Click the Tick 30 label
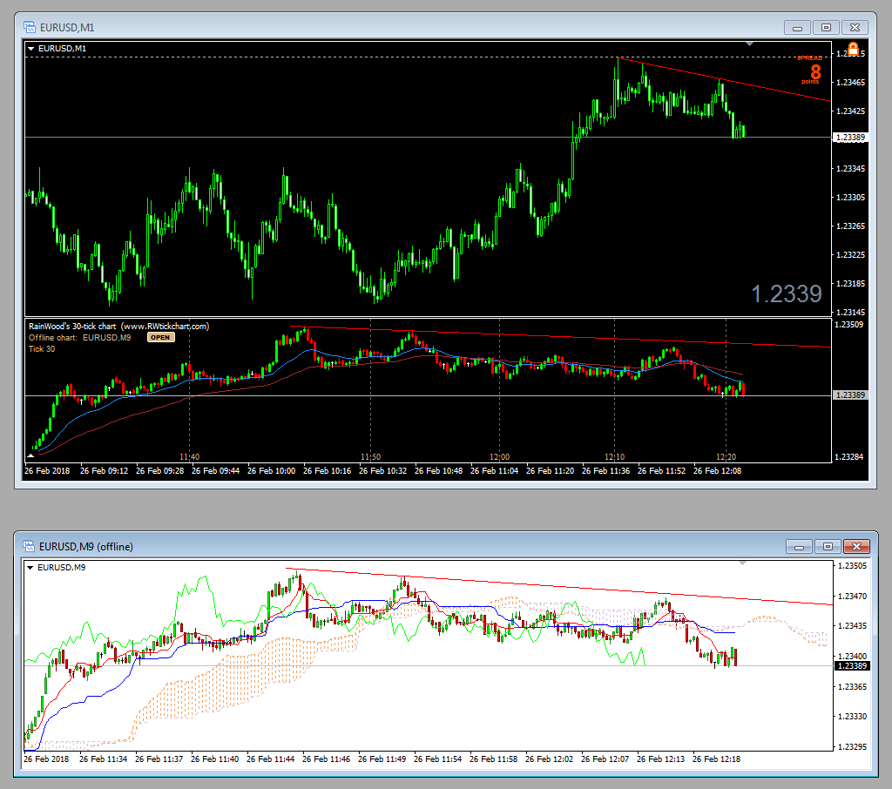Screen dimensions: 892x789 [42, 349]
